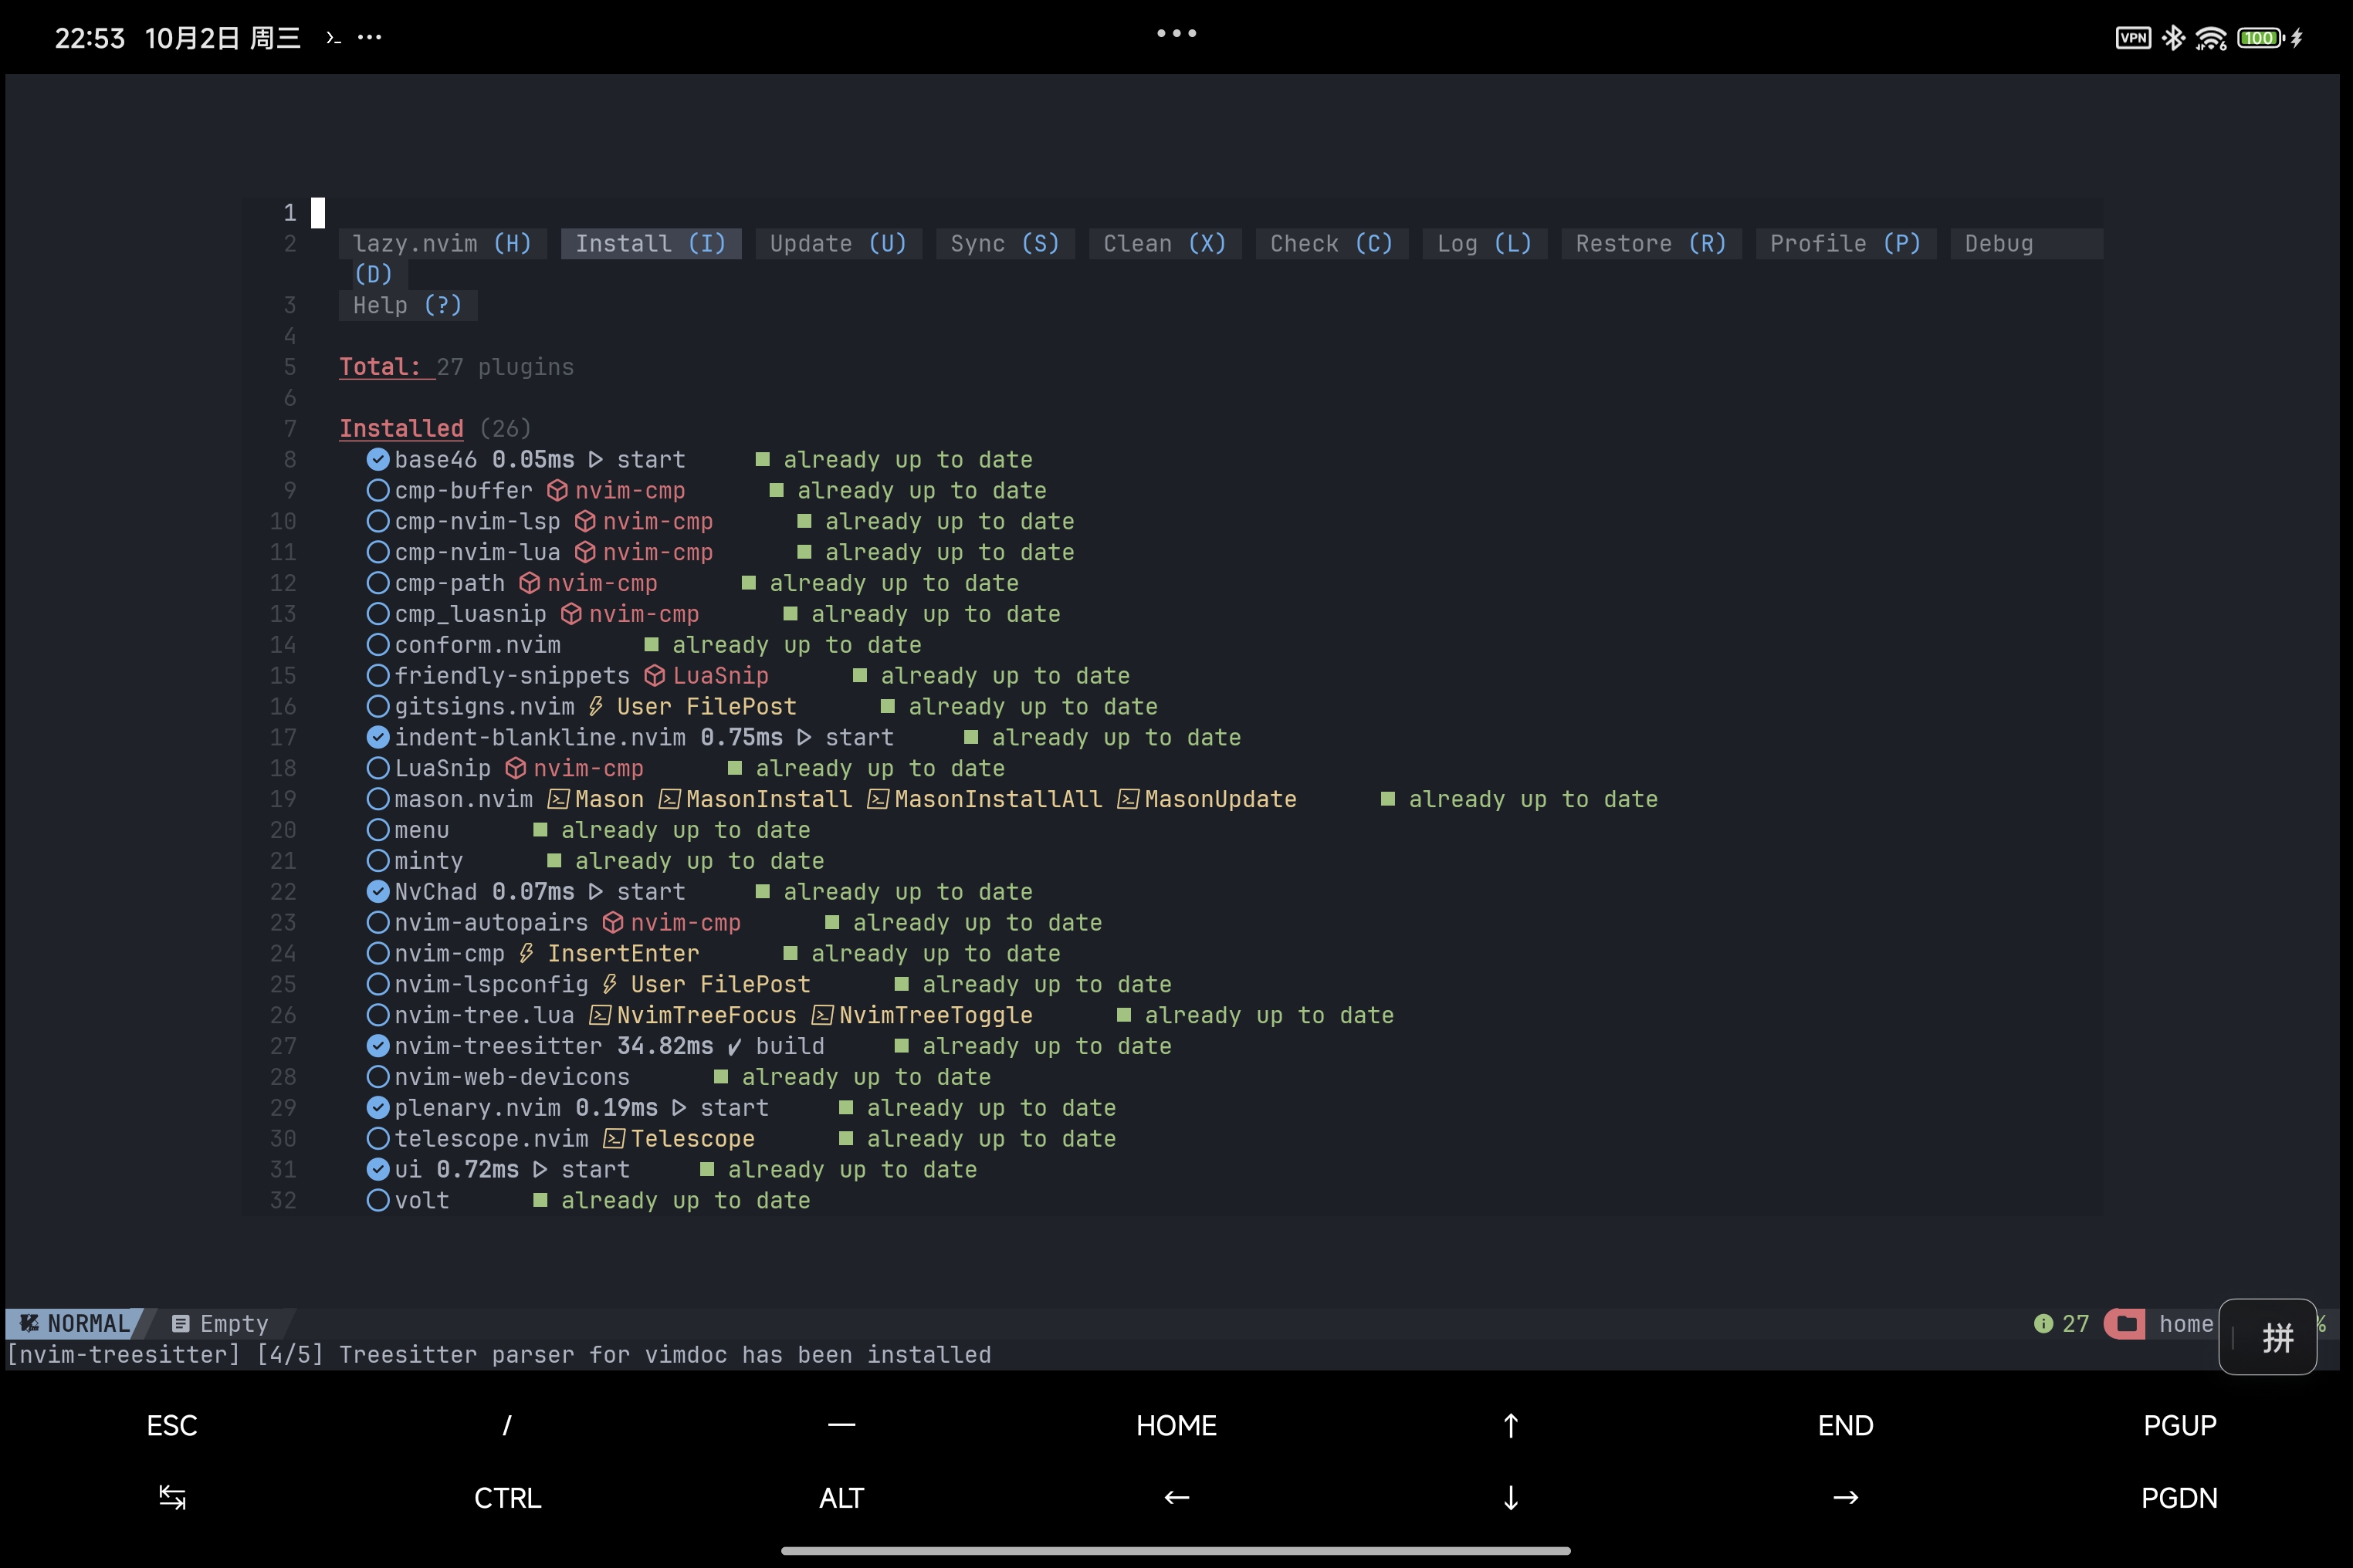Click the command icon before Telescope

(614, 1138)
